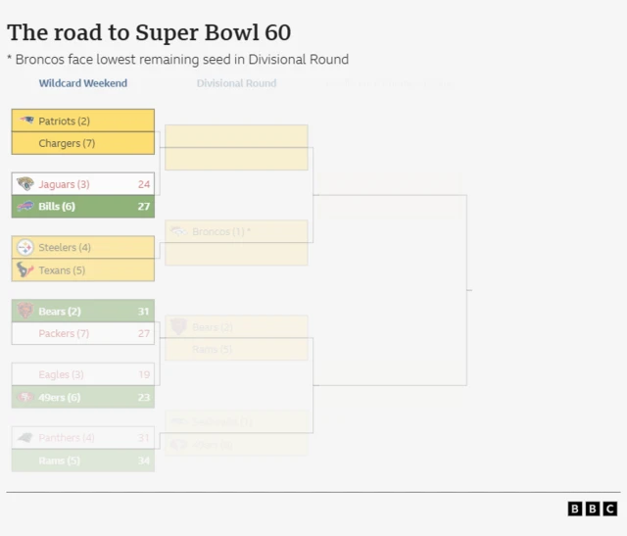Click the Steelers (4) team name
627x536 pixels.
click(x=65, y=248)
